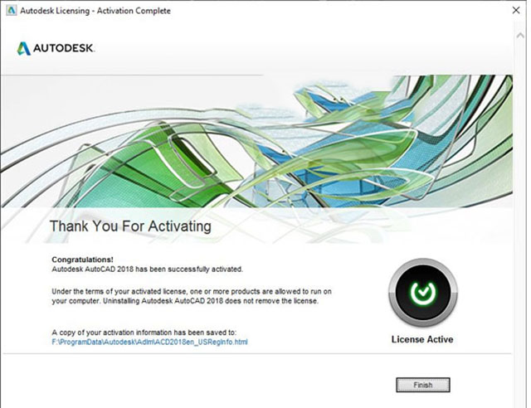Click the Thank You For Activating heading
The height and width of the screenshot is (408, 531).
[x=130, y=226]
